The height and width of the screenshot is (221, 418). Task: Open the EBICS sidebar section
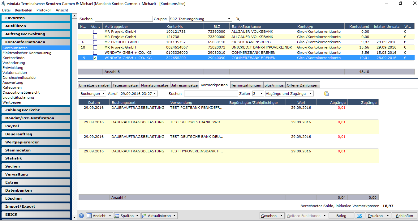click(36, 215)
